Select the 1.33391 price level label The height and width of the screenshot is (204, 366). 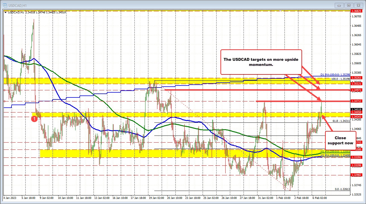356,157
